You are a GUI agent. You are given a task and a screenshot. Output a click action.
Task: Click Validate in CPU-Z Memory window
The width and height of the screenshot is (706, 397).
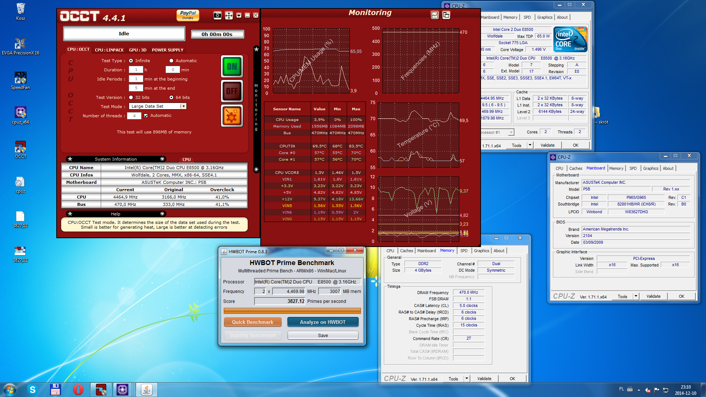484,379
